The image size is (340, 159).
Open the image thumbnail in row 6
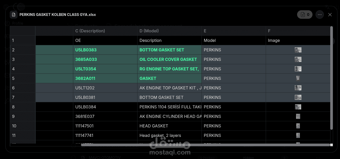coord(298,88)
